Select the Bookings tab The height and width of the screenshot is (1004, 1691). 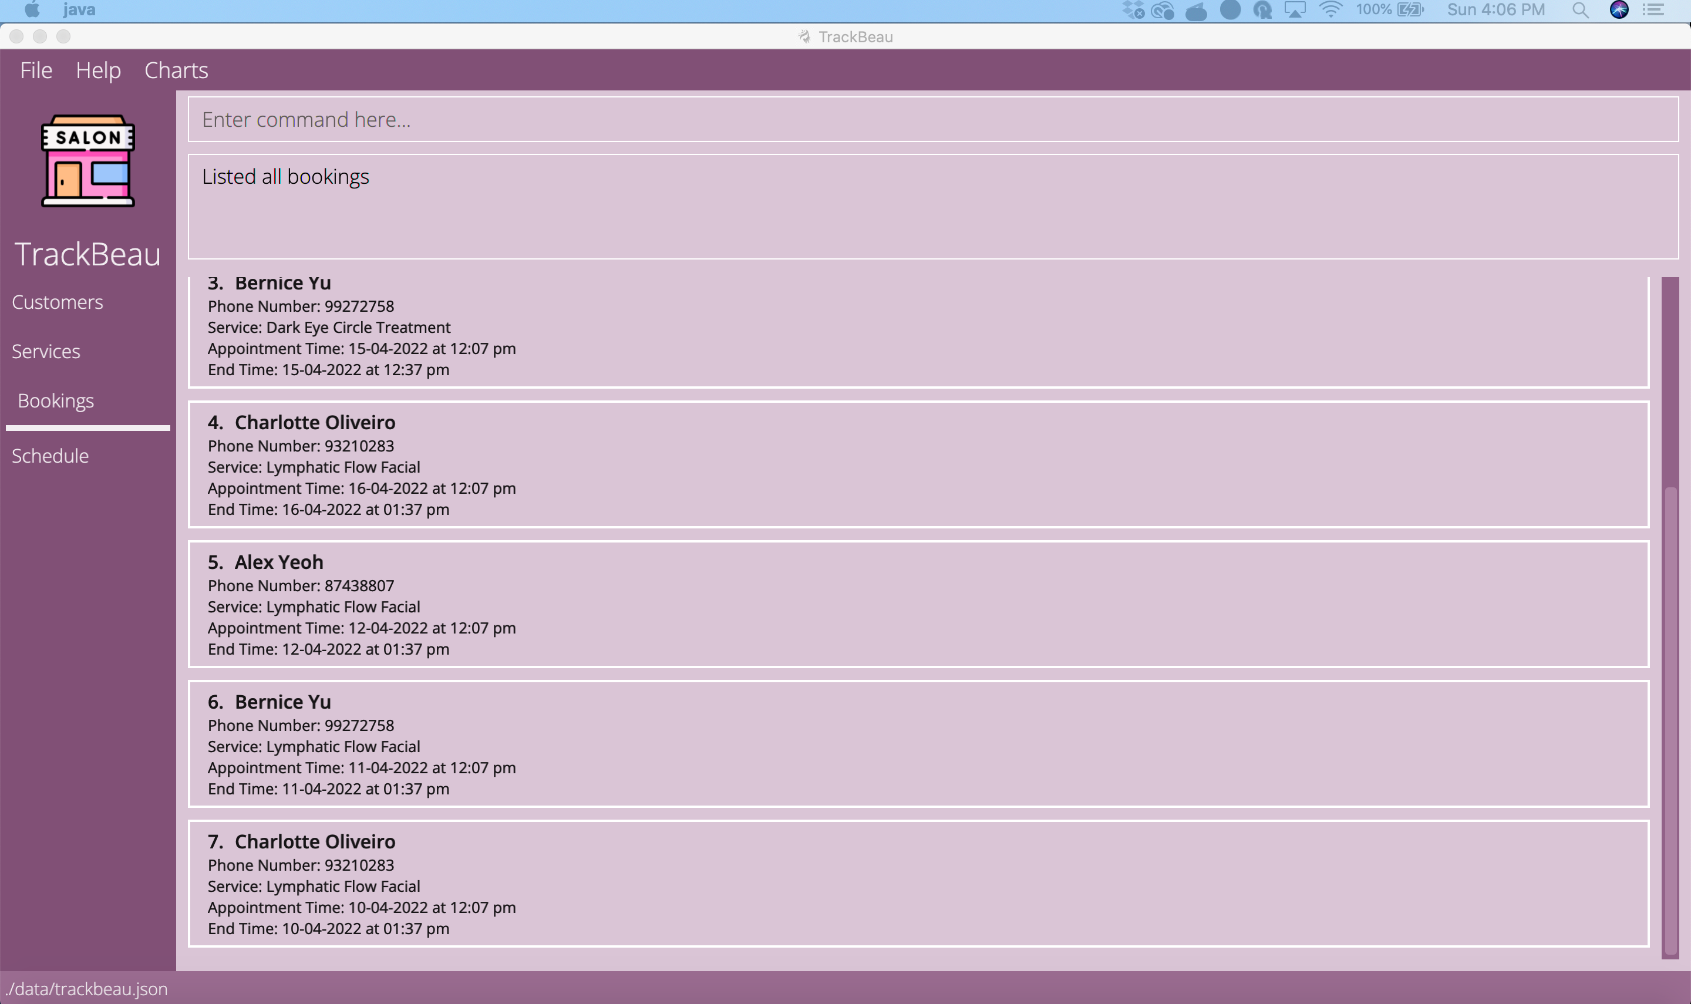pyautogui.click(x=56, y=400)
